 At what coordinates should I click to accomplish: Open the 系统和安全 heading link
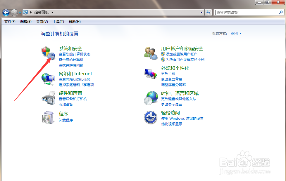(70, 49)
